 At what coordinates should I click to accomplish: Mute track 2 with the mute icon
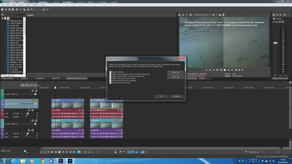coord(33,100)
